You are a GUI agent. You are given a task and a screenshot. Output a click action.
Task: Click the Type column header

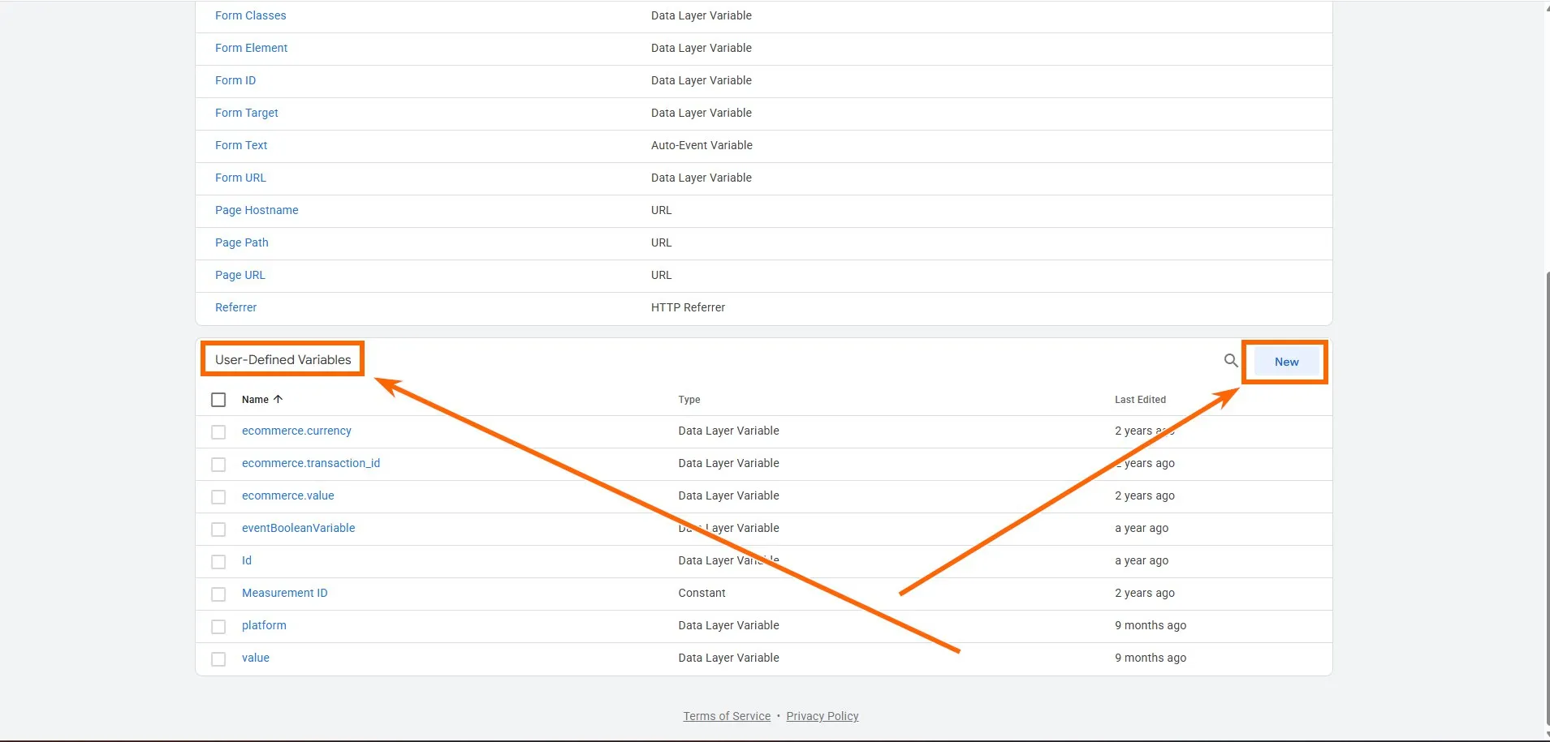689,400
